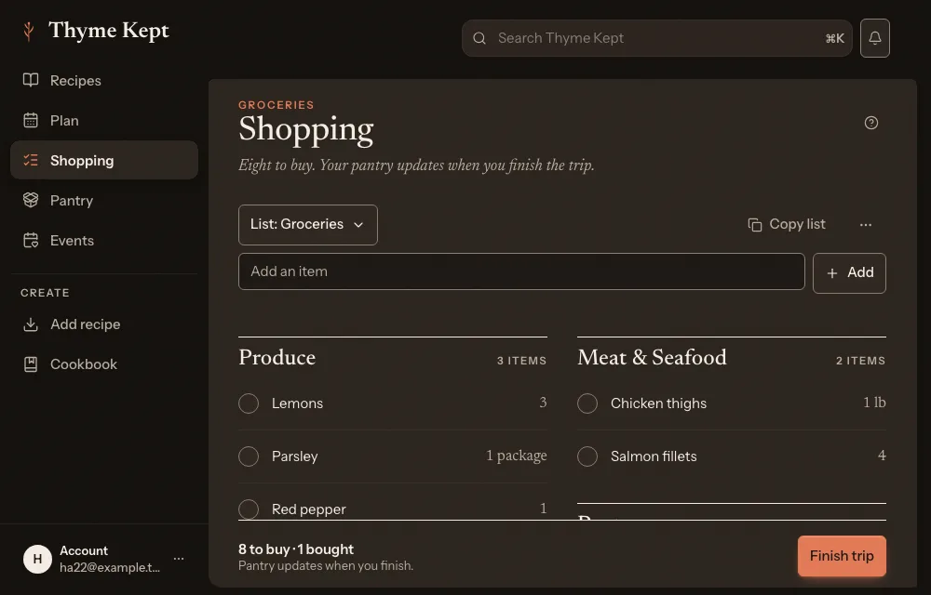
Task: Select Shopping in the sidebar
Action: coord(104,161)
